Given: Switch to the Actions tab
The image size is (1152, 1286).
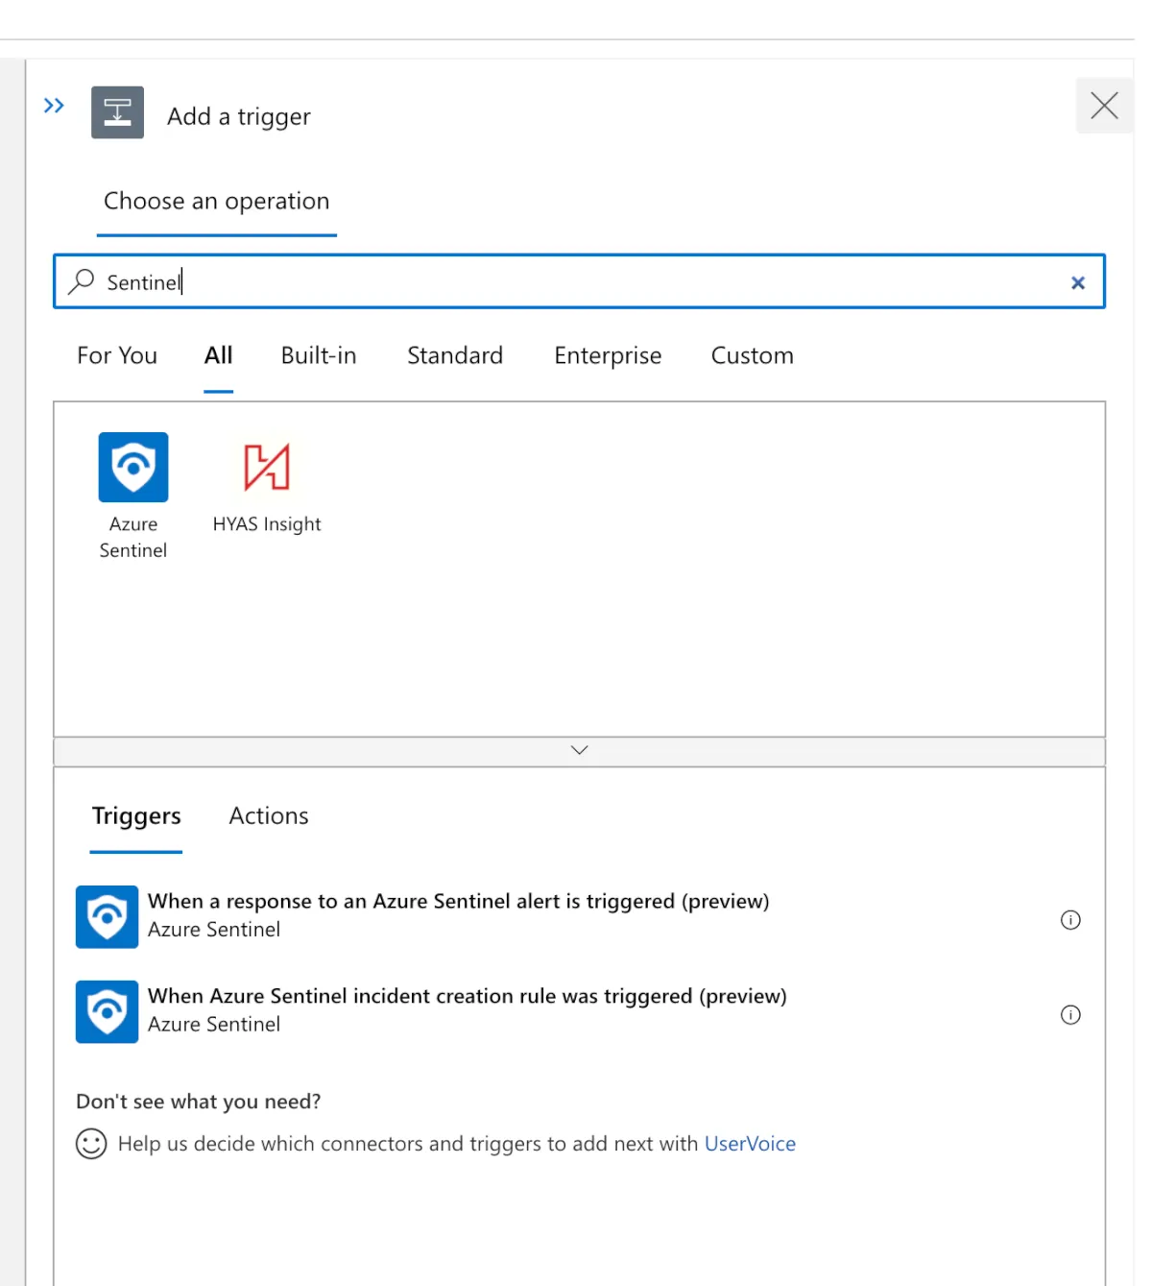Looking at the screenshot, I should point(269,816).
